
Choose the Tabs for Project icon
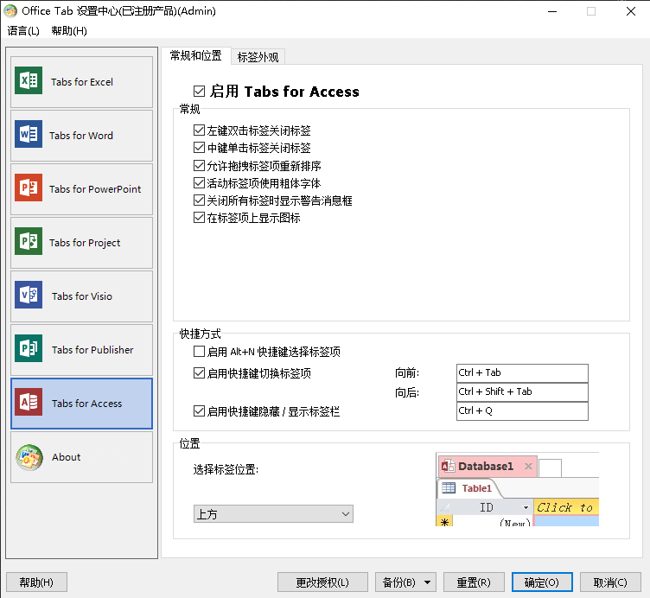(29, 243)
